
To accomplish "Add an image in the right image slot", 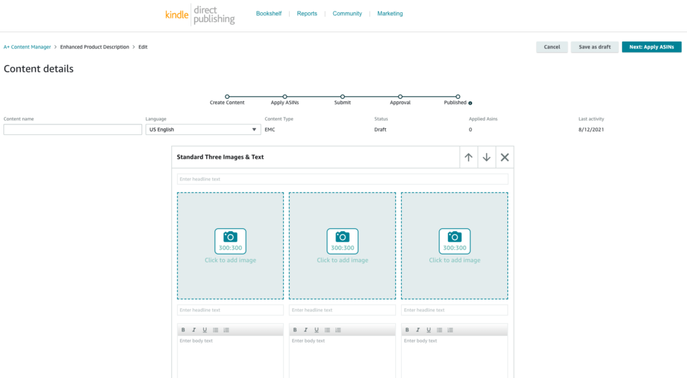I will tap(454, 245).
